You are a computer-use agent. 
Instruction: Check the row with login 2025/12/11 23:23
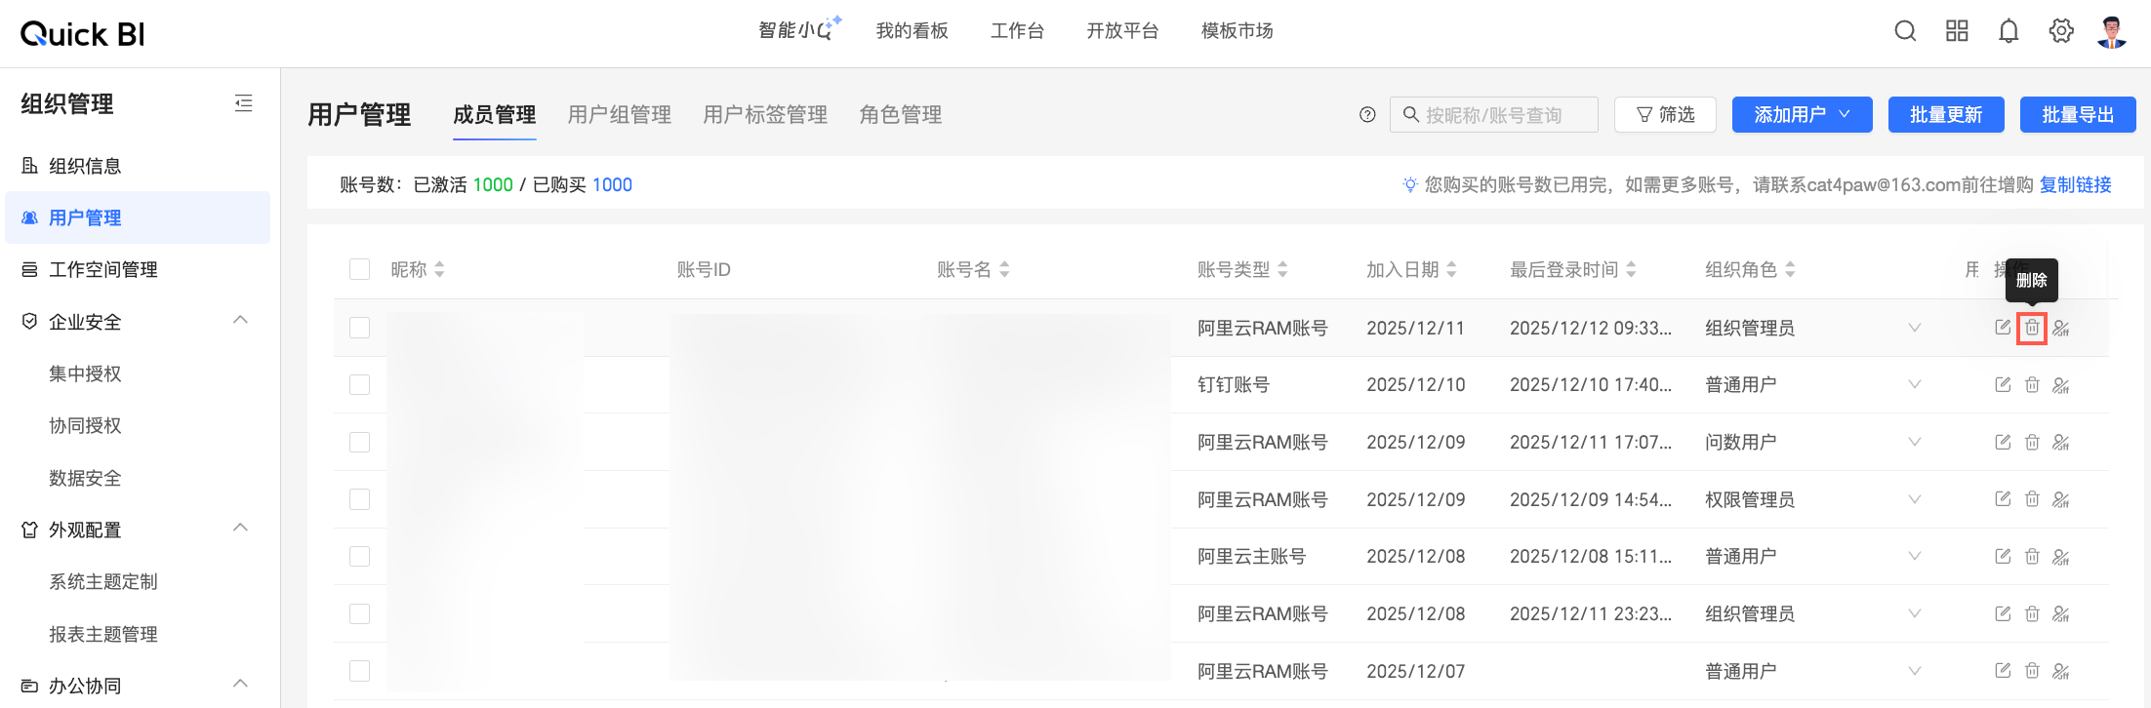[x=360, y=613]
